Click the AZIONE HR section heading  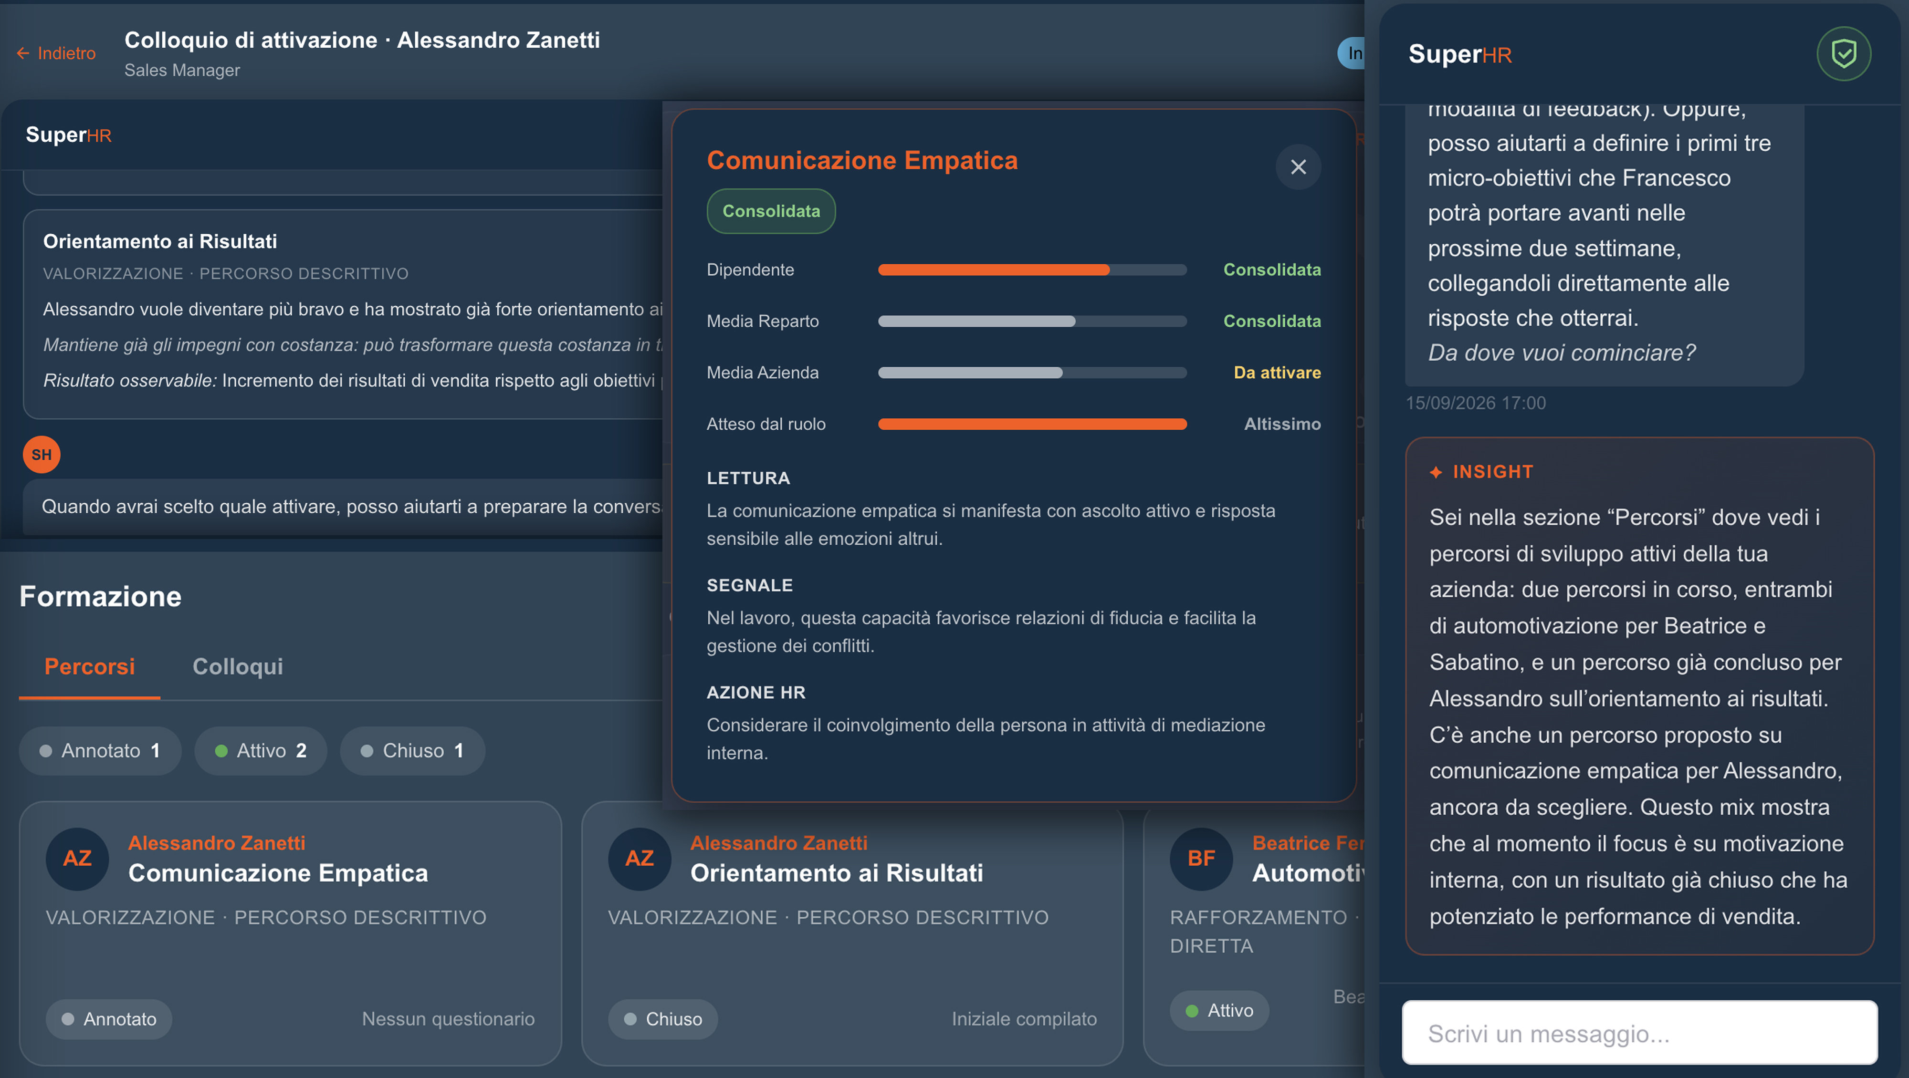[x=756, y=692]
